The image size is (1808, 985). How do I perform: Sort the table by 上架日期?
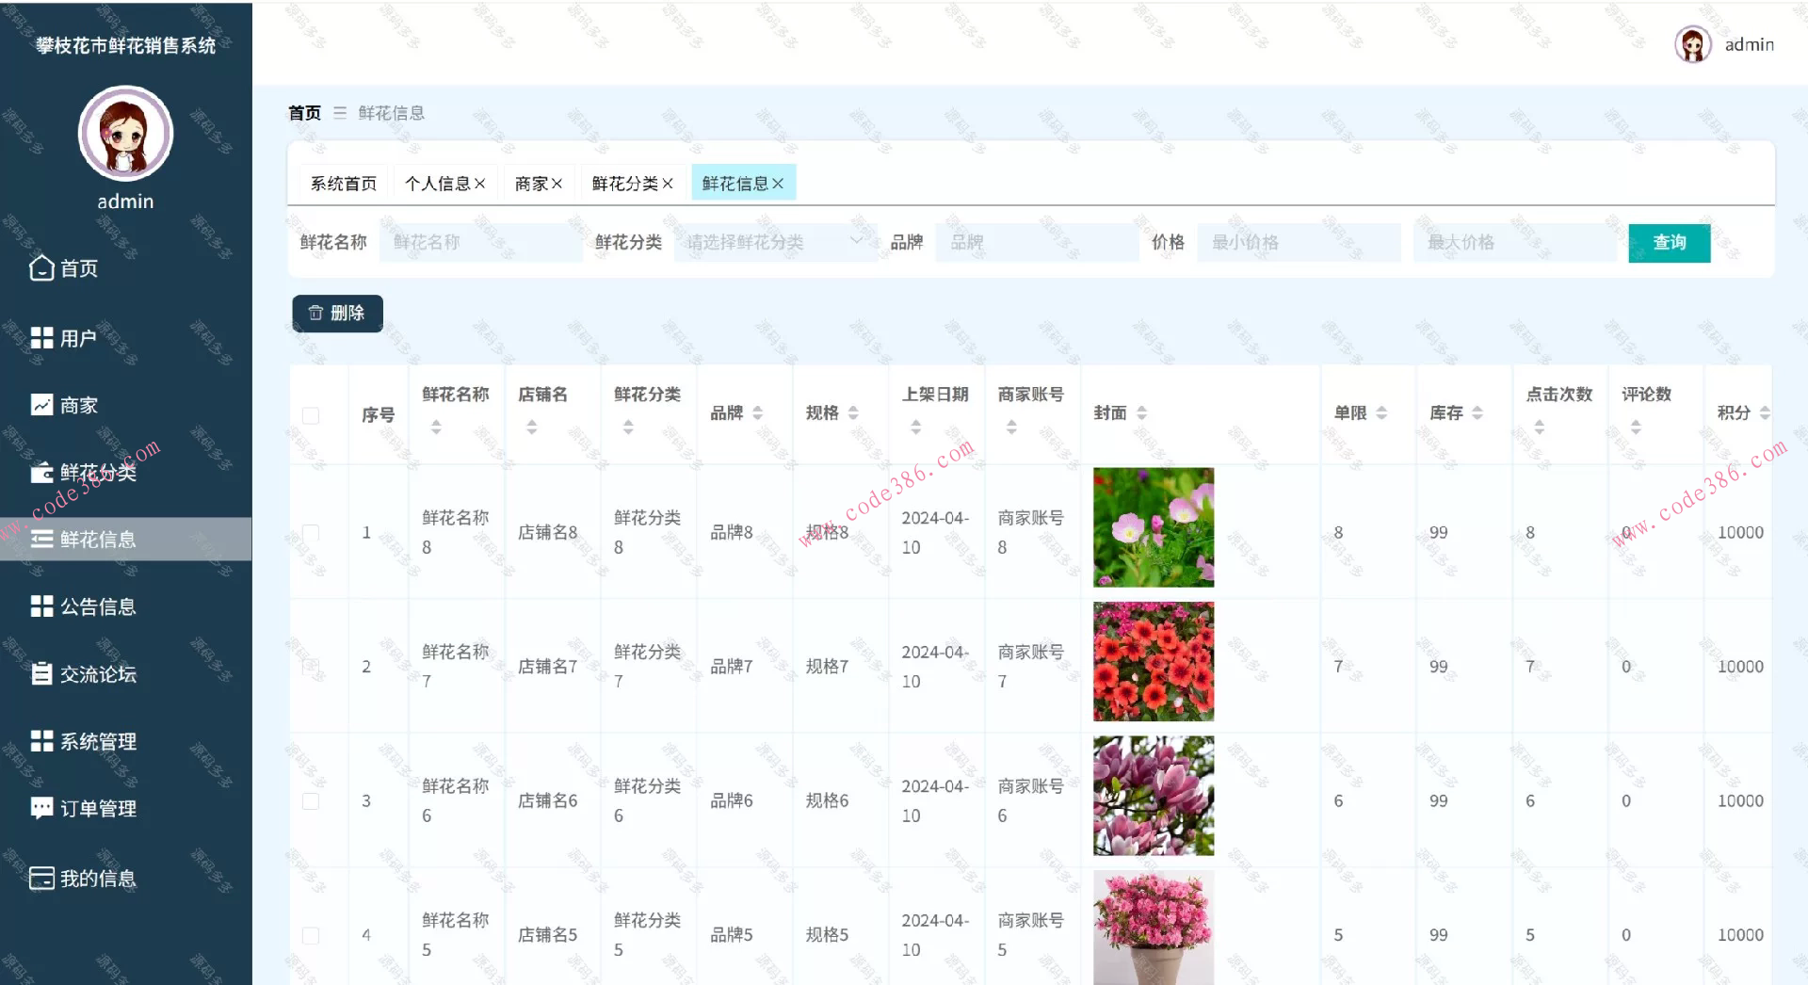click(x=914, y=426)
